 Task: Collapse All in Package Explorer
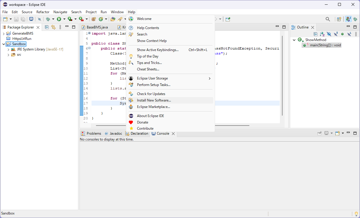tap(47, 27)
